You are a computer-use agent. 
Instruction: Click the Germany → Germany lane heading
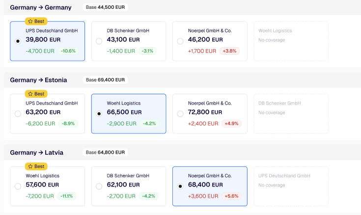click(41, 7)
